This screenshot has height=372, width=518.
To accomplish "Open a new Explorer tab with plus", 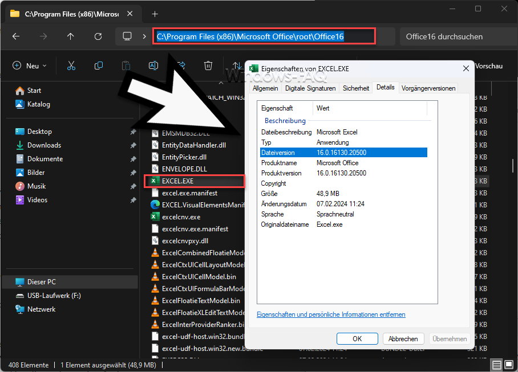I will [155, 14].
